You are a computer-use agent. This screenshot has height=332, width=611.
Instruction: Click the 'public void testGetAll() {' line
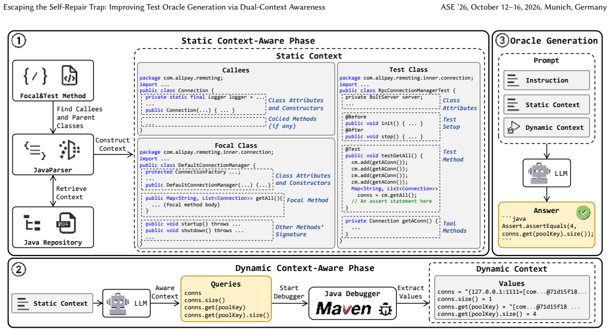(x=384, y=156)
